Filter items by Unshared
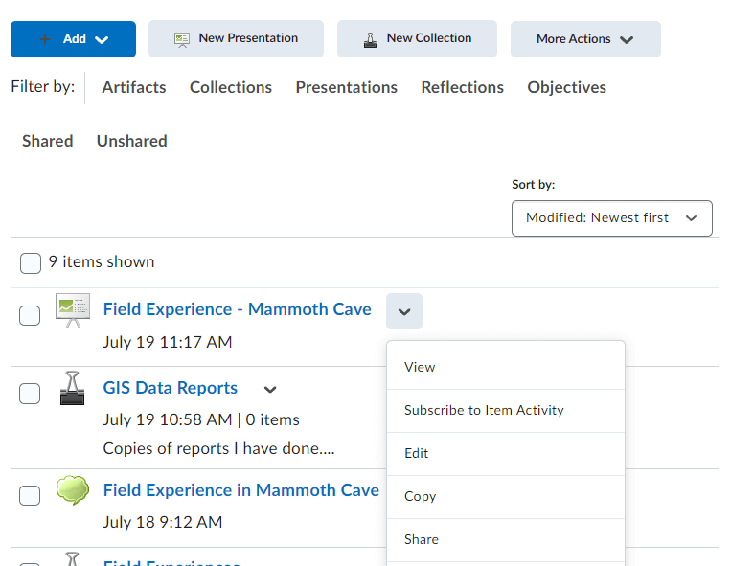731x566 pixels. 131,141
